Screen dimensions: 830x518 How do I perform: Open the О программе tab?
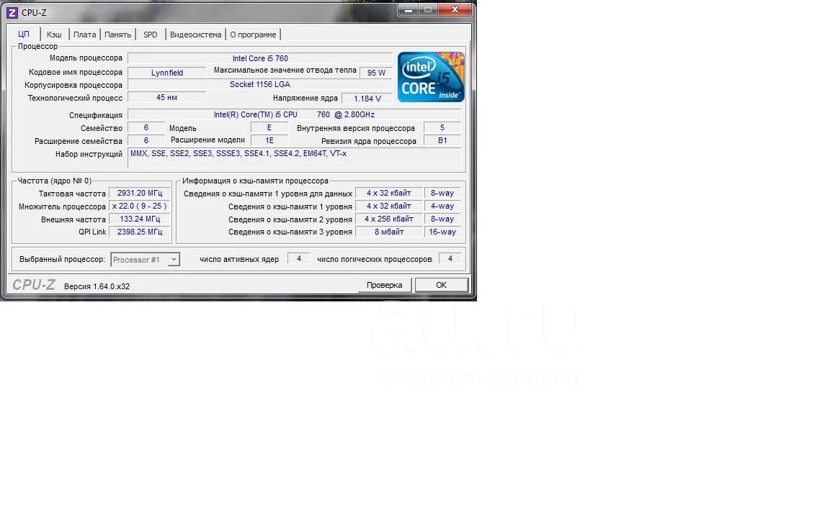click(x=253, y=35)
